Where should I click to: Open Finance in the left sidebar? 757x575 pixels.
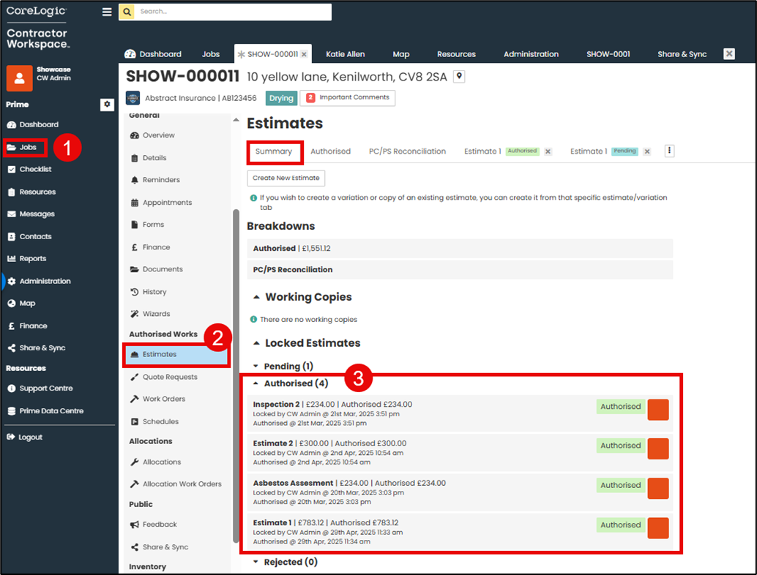pos(28,326)
